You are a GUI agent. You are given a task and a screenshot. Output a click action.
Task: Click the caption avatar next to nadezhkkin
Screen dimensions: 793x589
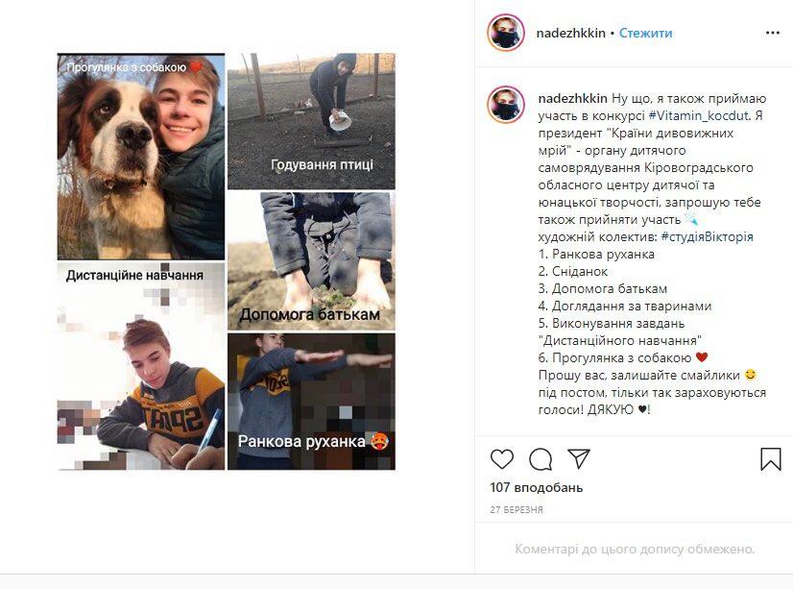pos(506,105)
